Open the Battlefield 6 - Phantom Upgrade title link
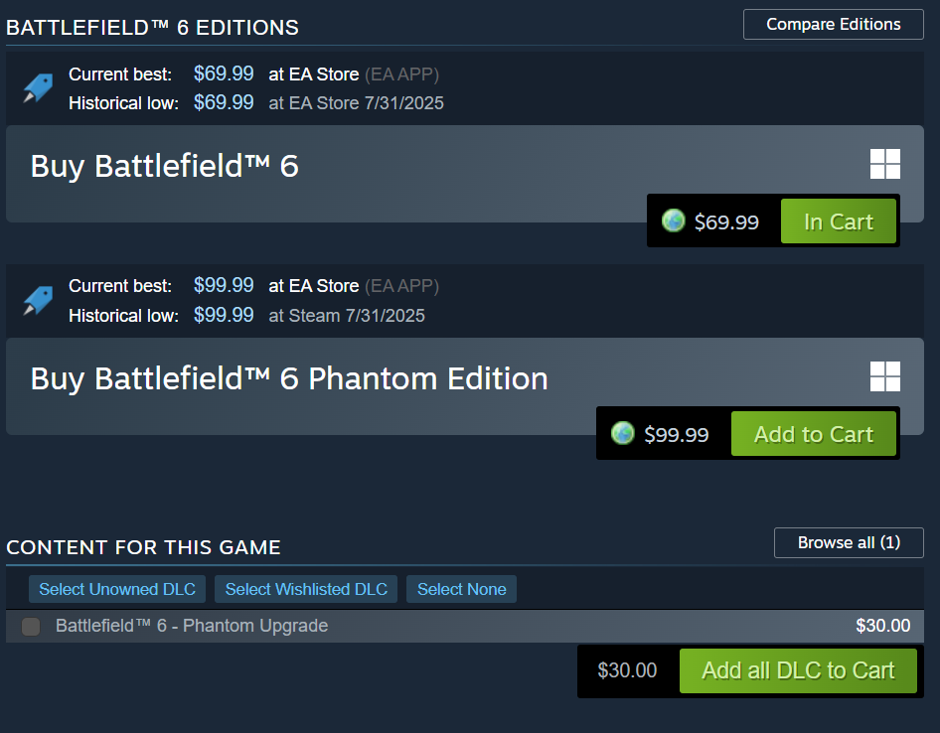This screenshot has width=940, height=733. [x=192, y=626]
